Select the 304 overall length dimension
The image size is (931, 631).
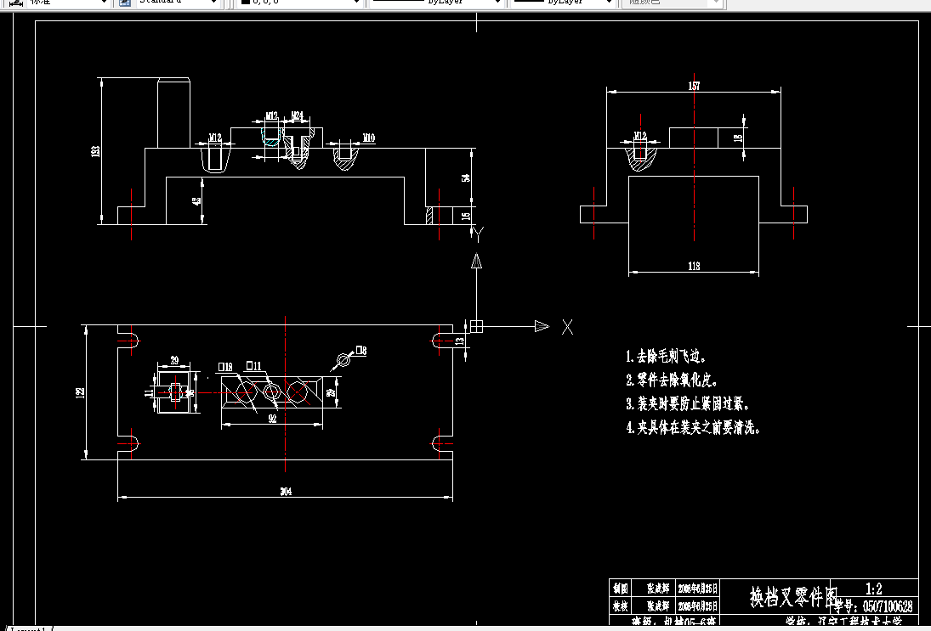coord(286,491)
